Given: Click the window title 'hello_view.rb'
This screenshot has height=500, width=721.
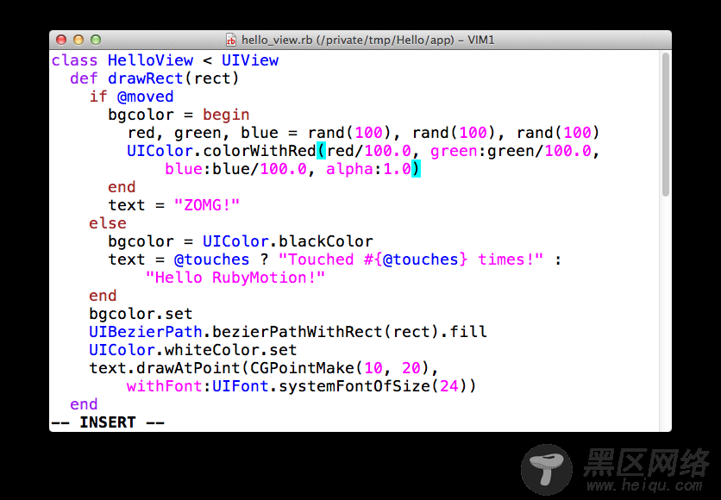Looking at the screenshot, I should [277, 40].
